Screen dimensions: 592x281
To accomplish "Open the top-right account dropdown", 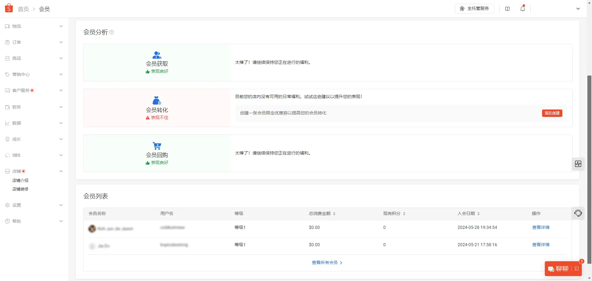I will [578, 9].
